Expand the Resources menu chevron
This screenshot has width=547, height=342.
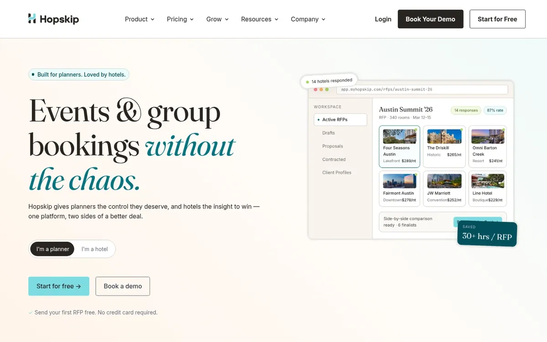tap(276, 19)
